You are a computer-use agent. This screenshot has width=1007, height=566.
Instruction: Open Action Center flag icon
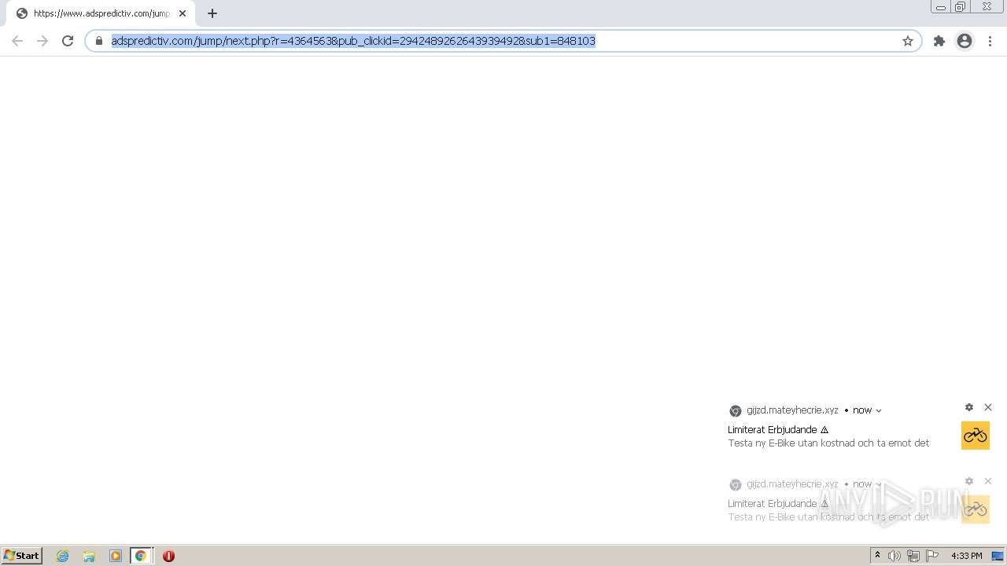pyautogui.click(x=932, y=556)
